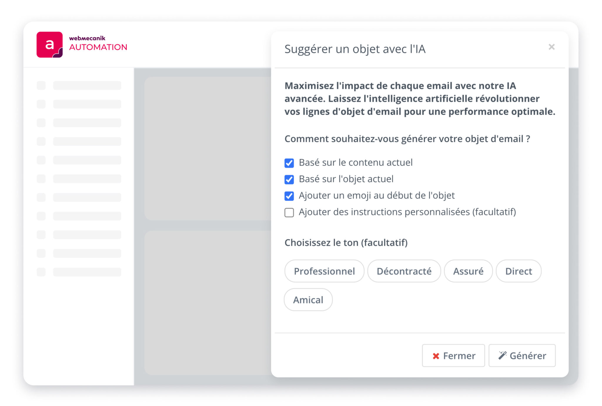This screenshot has height=406, width=602.
Task: Click the pink webmecanik 'a' logo icon
Action: pos(49,45)
